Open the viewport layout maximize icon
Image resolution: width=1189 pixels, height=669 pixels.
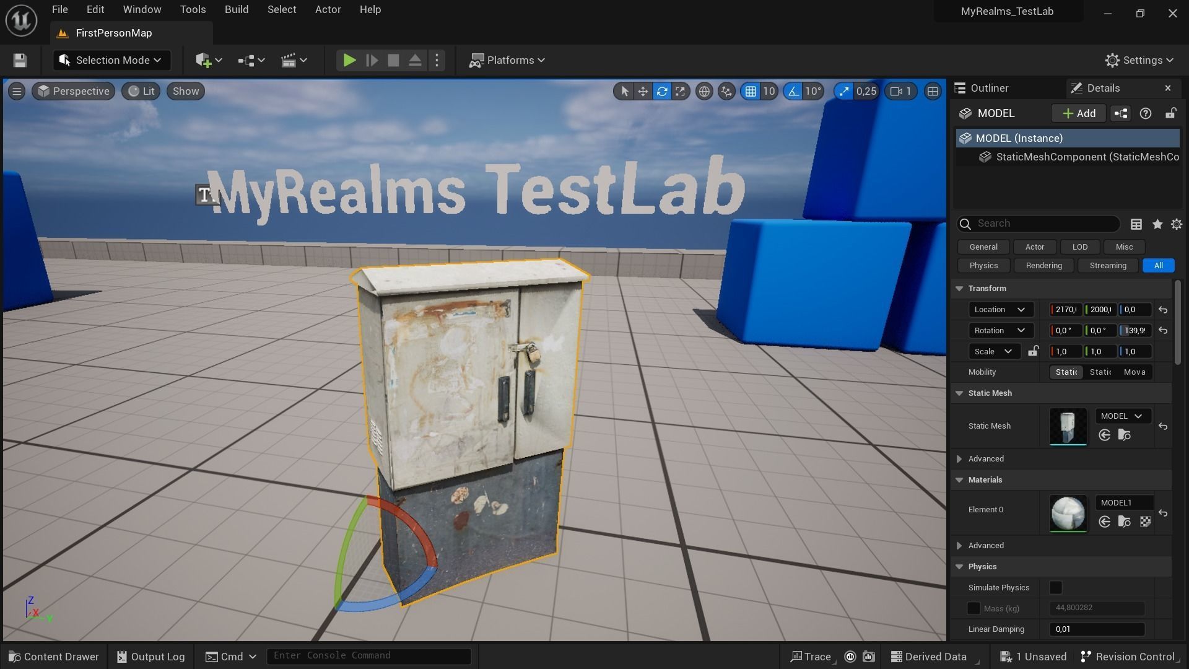[x=932, y=92]
